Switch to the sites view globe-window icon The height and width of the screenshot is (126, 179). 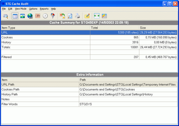[23, 16]
